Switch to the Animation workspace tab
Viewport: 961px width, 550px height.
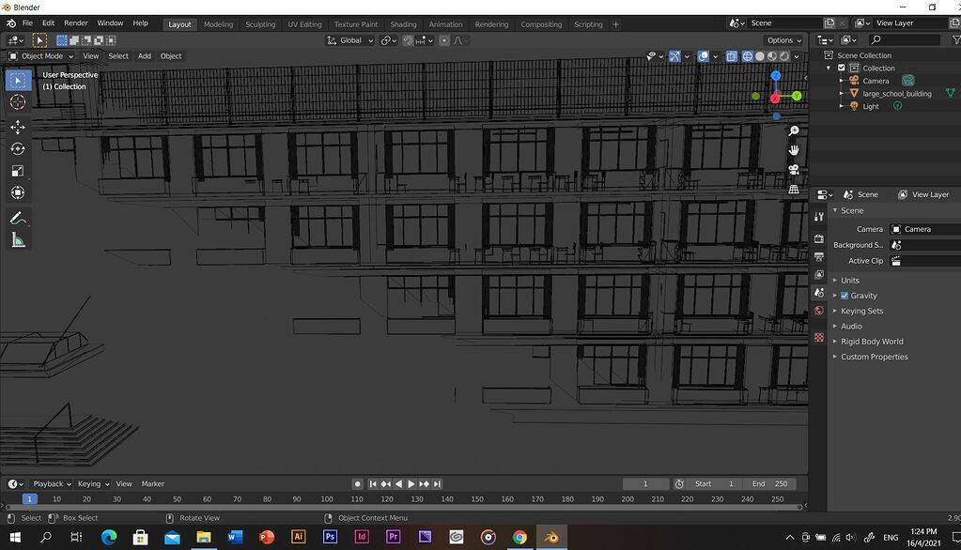click(x=445, y=24)
